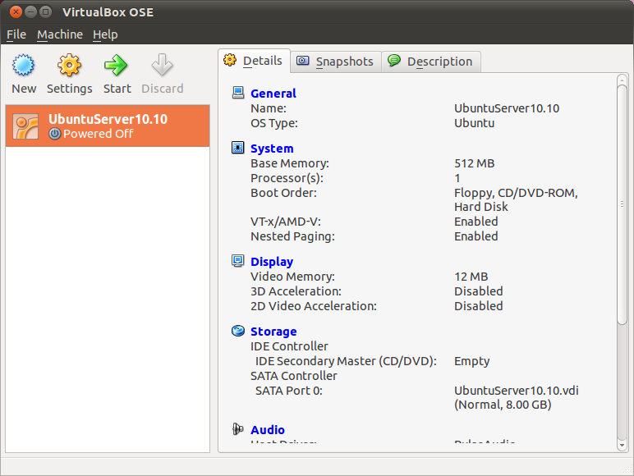Switch to the Description tab

430,62
